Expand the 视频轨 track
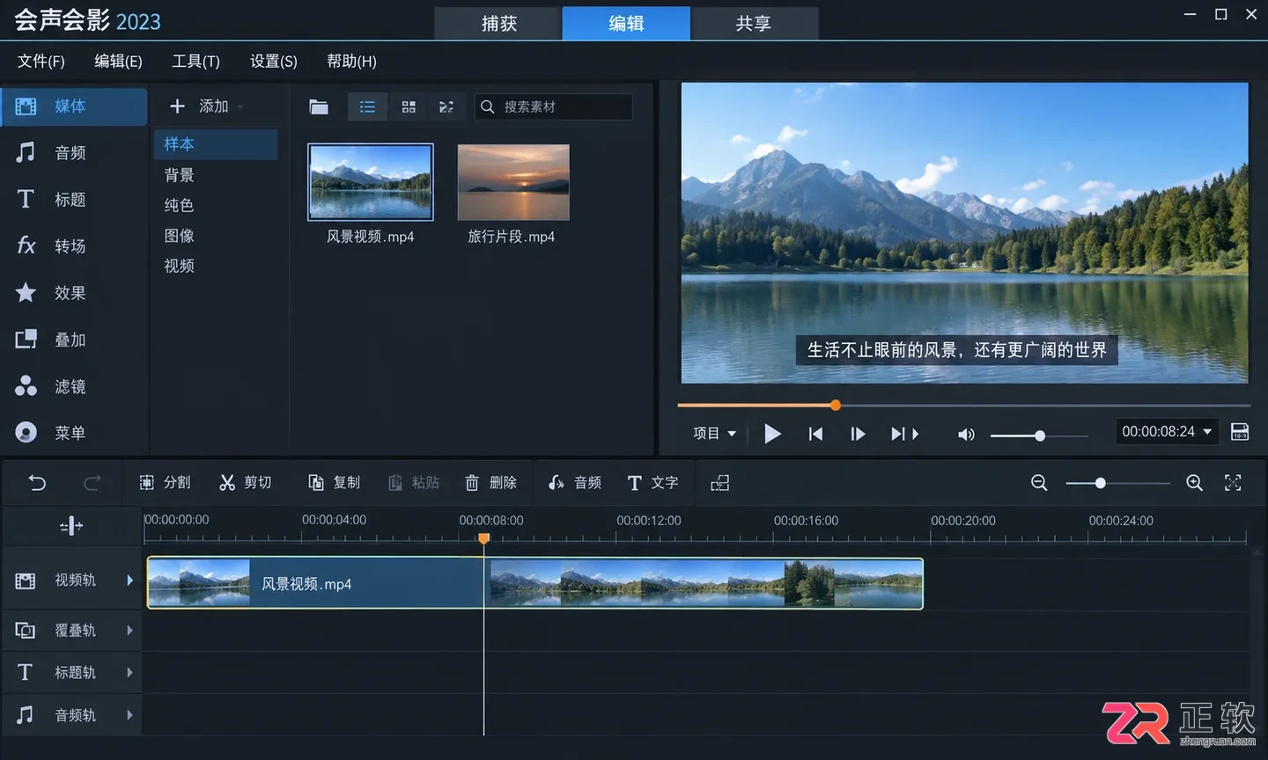 tap(129, 581)
